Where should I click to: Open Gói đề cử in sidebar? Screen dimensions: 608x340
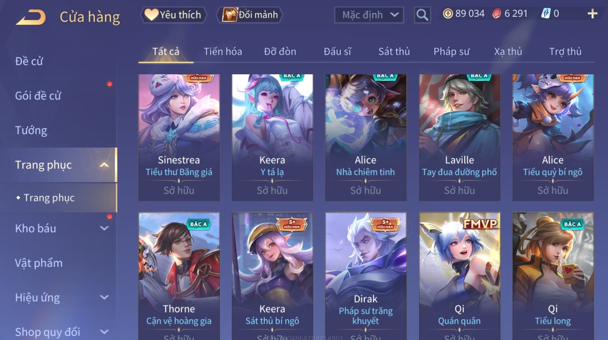click(38, 96)
